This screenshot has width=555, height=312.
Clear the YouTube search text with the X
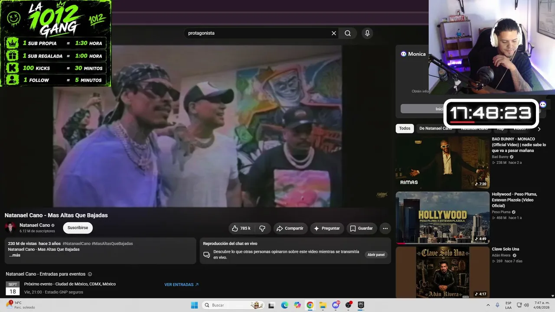(334, 33)
